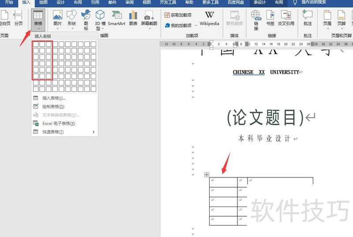Click the table move handle in document
Viewport: 353px width, 237px height.
click(x=207, y=175)
